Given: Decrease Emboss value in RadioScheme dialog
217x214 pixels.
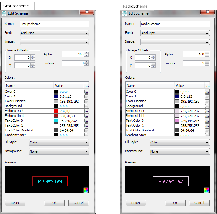Looking at the screenshot, I should tap(208, 65).
